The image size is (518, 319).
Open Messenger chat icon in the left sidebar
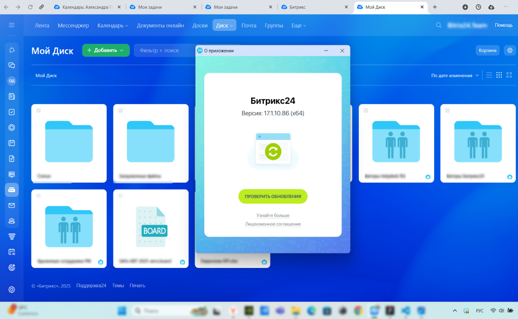(x=11, y=65)
